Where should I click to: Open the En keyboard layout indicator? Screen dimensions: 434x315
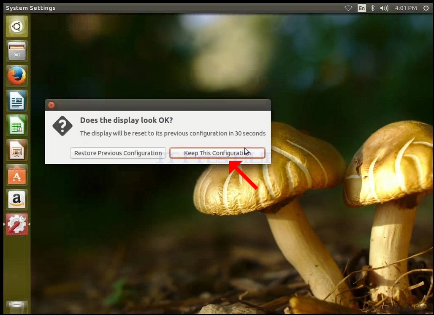pyautogui.click(x=361, y=8)
